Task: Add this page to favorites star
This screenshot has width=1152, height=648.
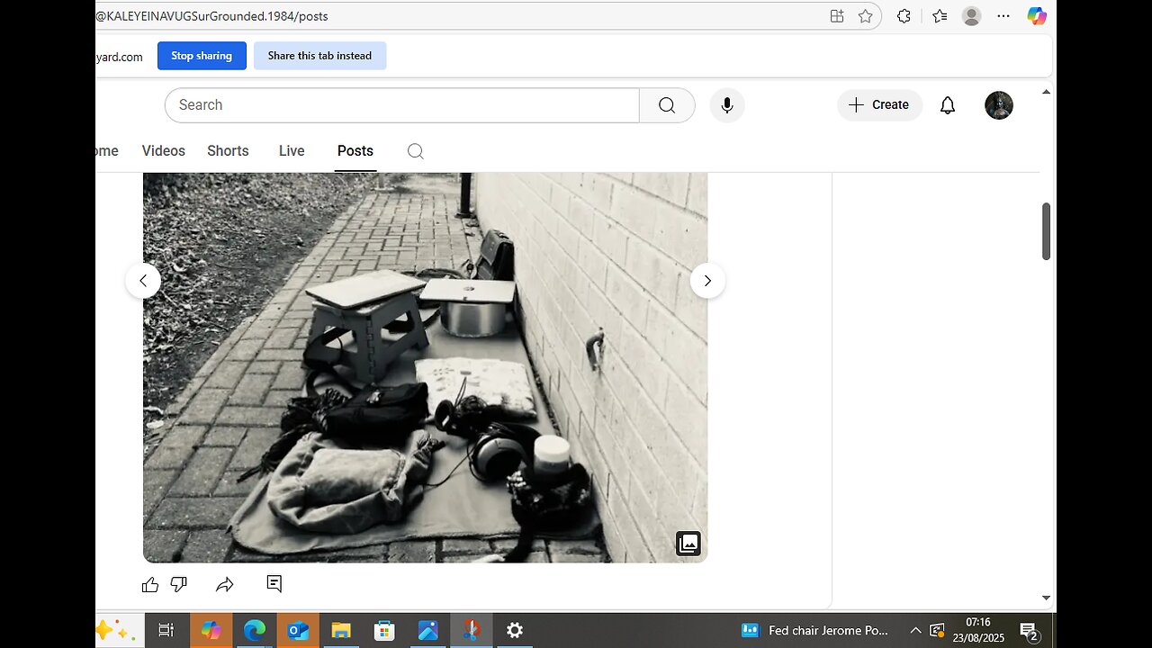Action: pos(866,16)
